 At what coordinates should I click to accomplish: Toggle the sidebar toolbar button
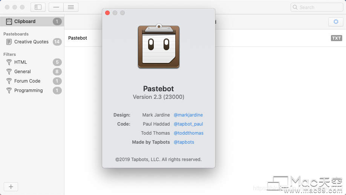[38, 7]
